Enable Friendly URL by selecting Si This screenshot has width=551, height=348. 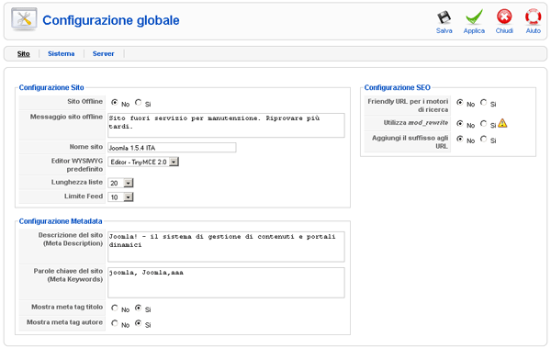pyautogui.click(x=484, y=102)
